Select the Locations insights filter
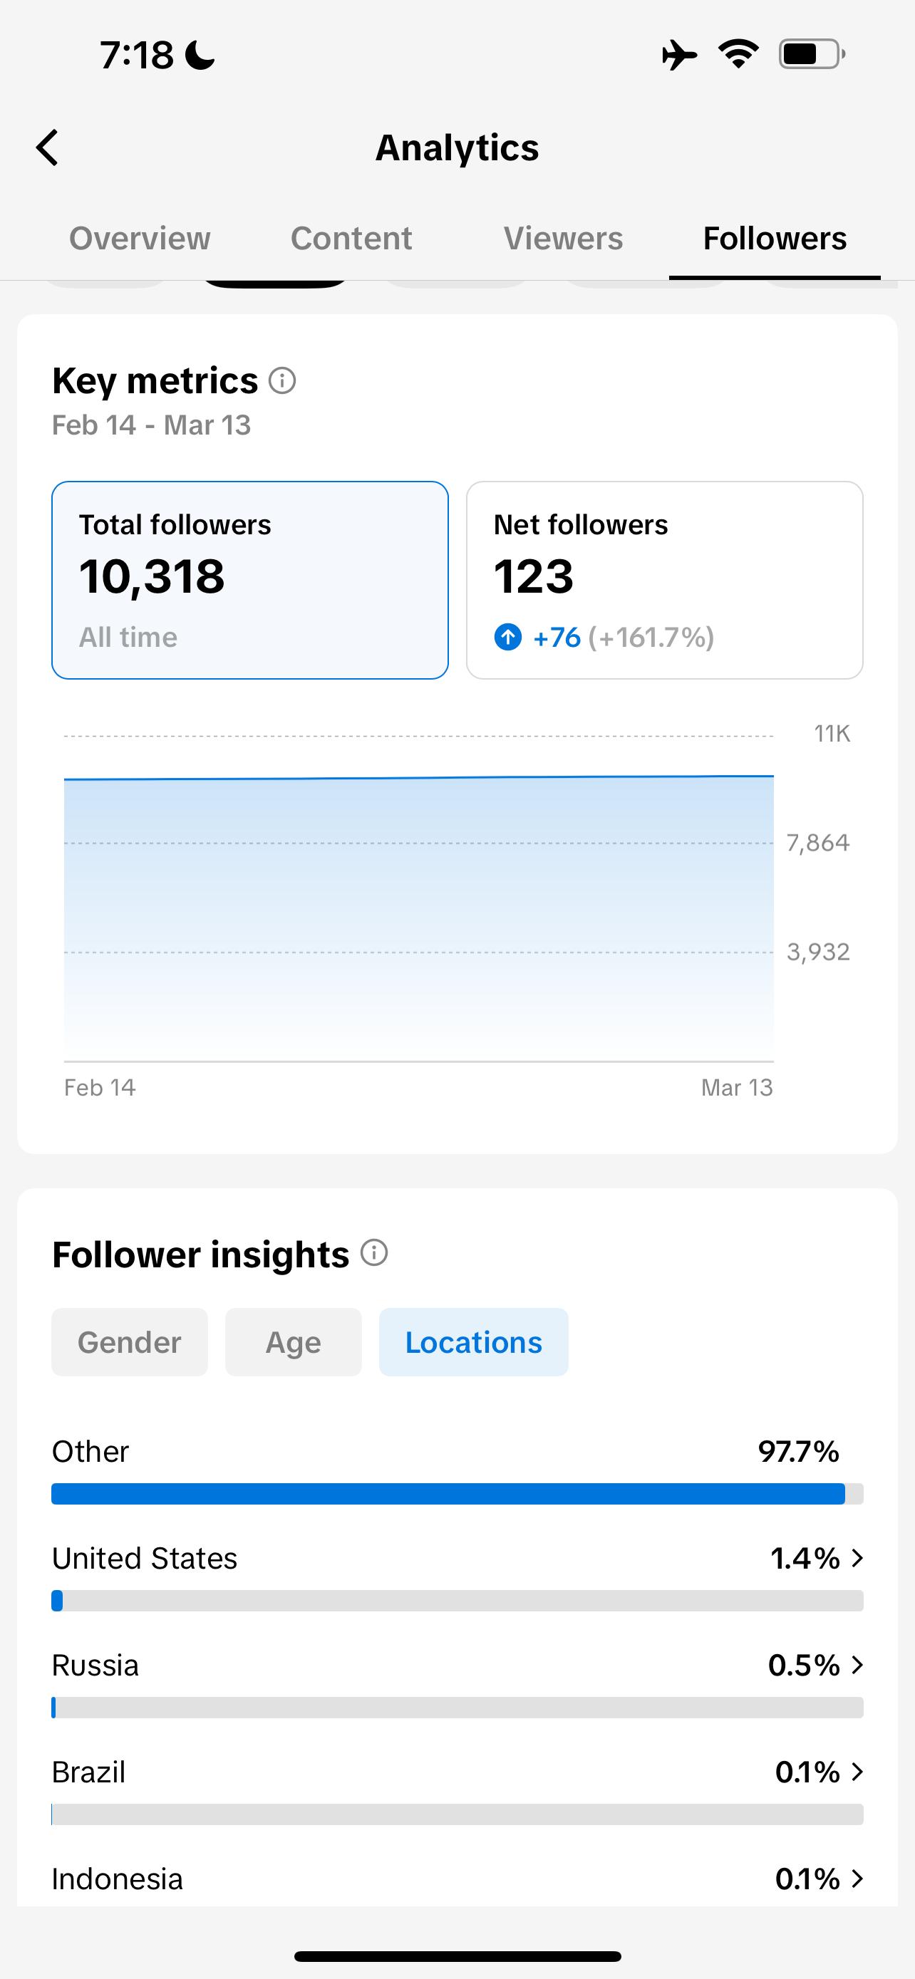This screenshot has height=1979, width=915. [x=474, y=1342]
